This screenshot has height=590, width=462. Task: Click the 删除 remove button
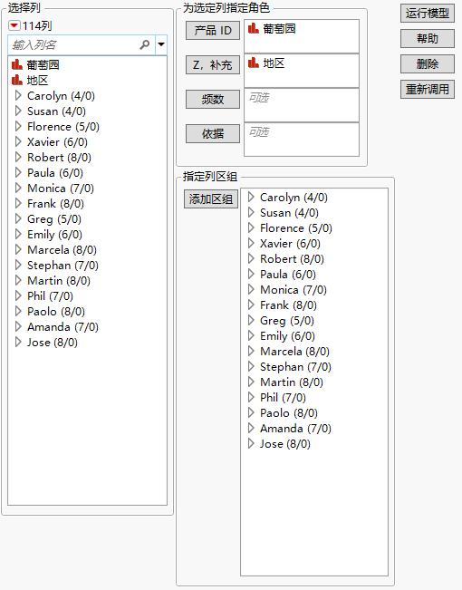pyautogui.click(x=428, y=64)
